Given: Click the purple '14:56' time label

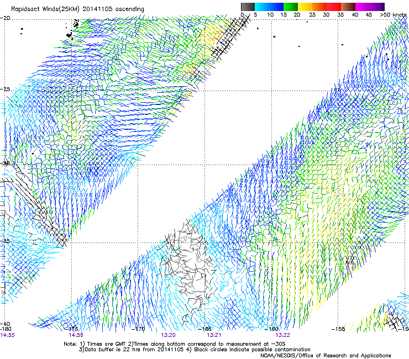Looking at the screenshot, I should pyautogui.click(x=76, y=335).
